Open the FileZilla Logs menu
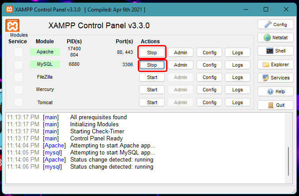 pyautogui.click(x=238, y=77)
